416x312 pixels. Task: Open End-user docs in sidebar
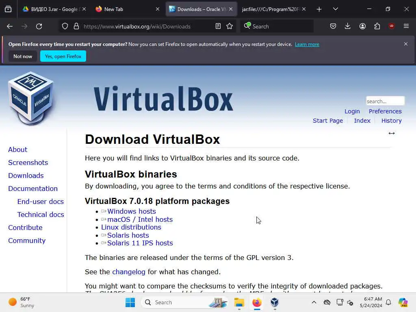coord(40,201)
